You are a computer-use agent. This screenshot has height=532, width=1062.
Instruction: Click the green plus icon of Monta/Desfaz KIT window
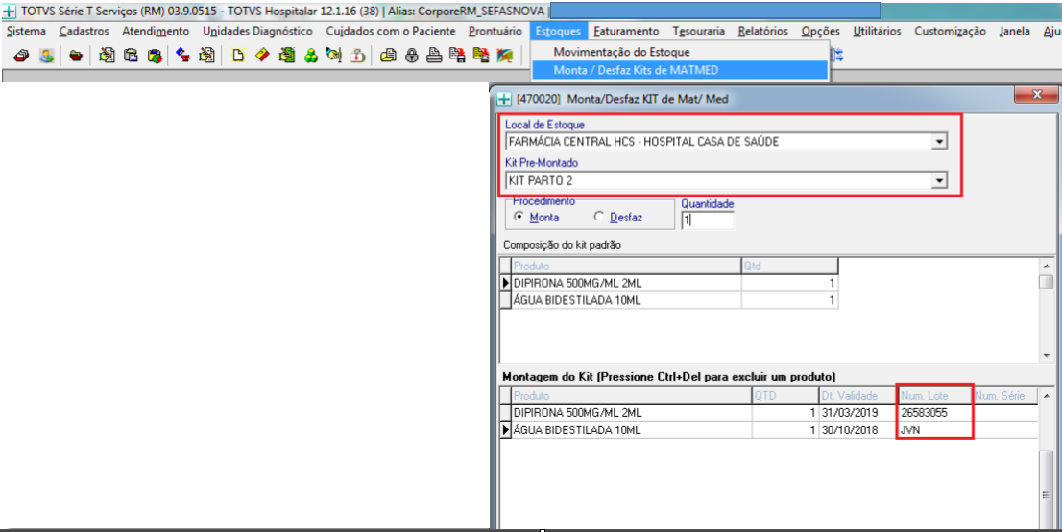[504, 100]
